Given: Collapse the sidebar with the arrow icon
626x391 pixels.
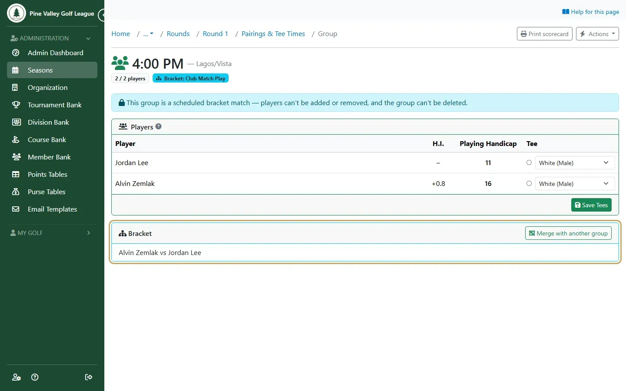Looking at the screenshot, I should pyautogui.click(x=102, y=15).
